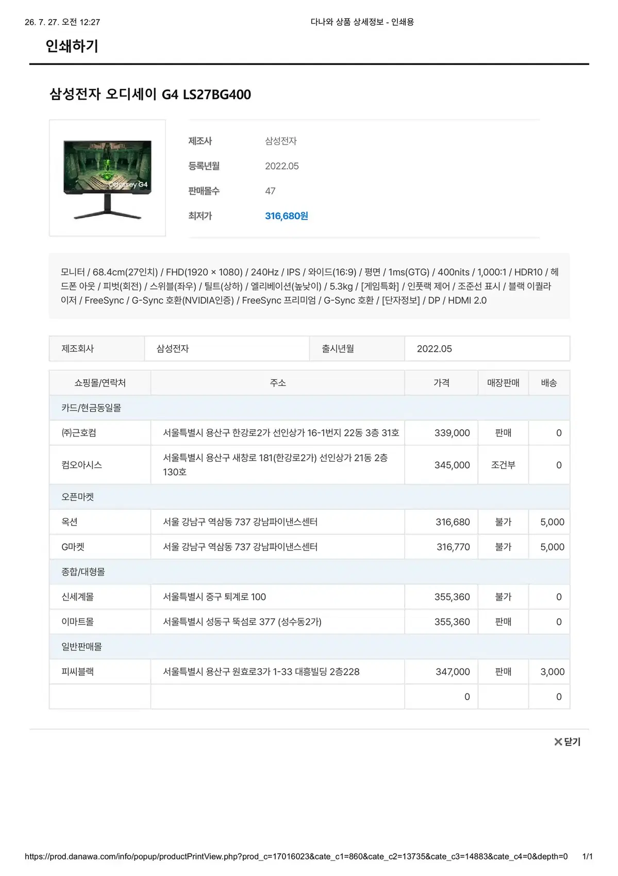The height and width of the screenshot is (876, 618).
Task: Click the 출시년월 header cell
Action: tap(357, 349)
